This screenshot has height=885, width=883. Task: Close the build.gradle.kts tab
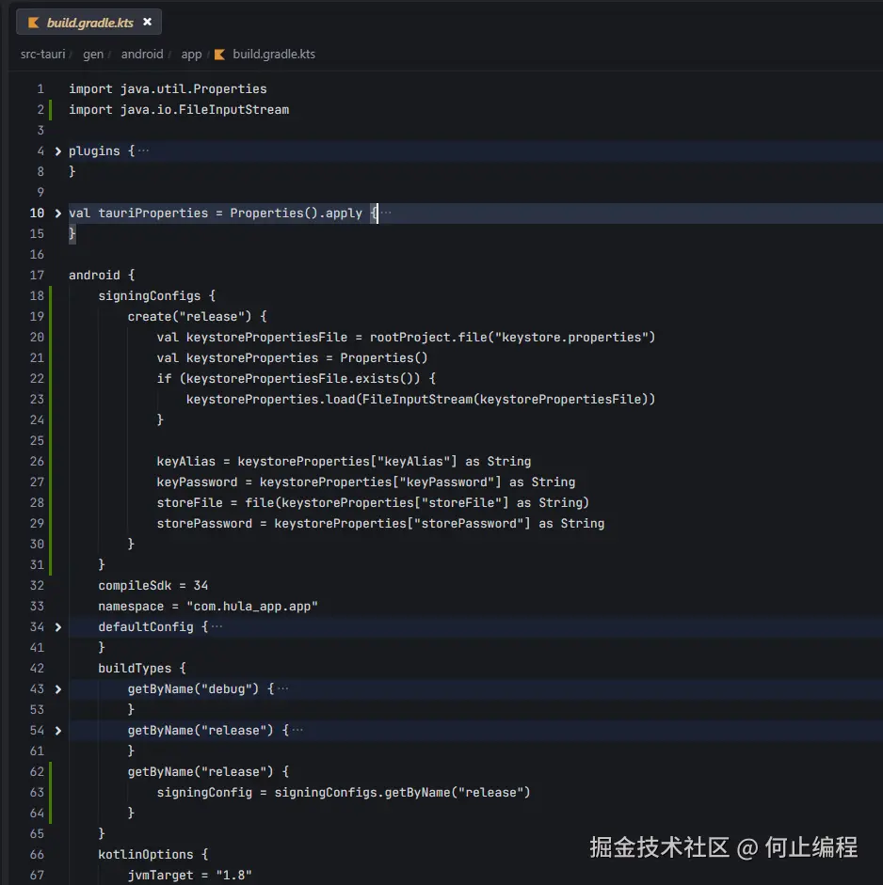148,22
